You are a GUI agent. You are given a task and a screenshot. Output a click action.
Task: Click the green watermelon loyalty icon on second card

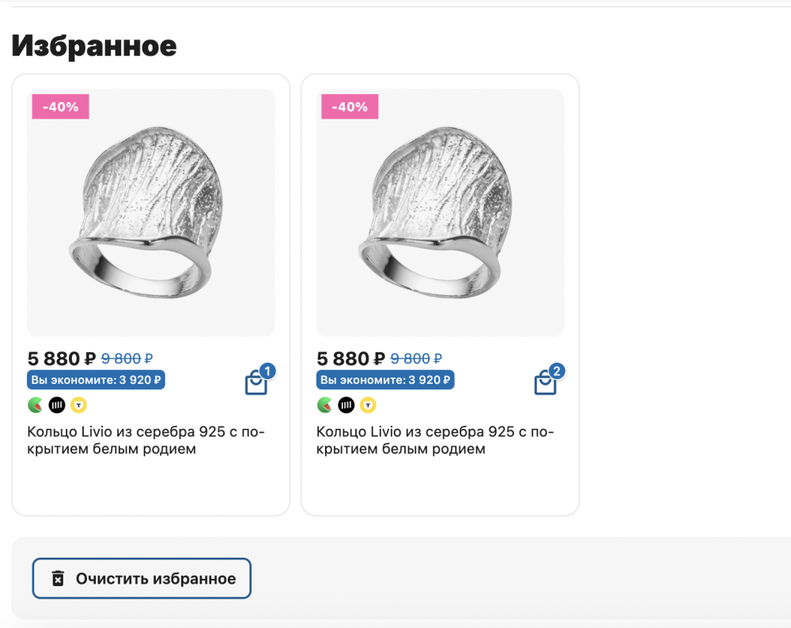point(324,404)
